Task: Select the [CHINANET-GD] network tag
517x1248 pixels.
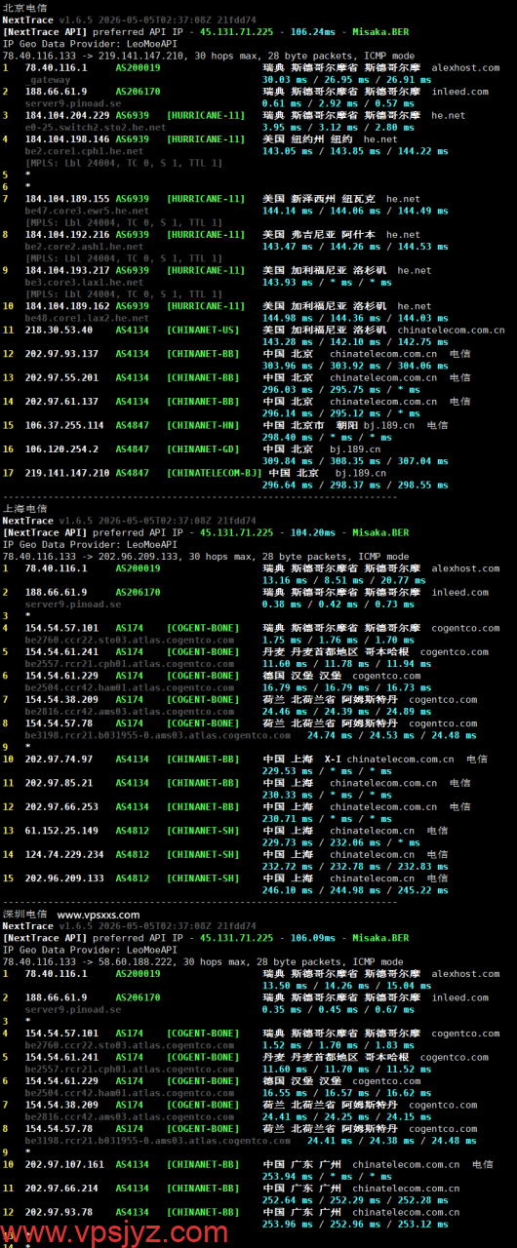Action: tap(203, 449)
